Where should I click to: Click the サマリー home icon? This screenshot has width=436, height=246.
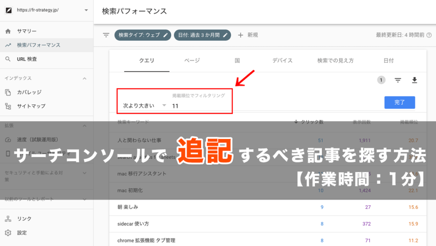pyautogui.click(x=8, y=31)
